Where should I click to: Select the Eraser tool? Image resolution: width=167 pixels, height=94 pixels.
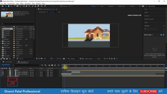(38, 6)
